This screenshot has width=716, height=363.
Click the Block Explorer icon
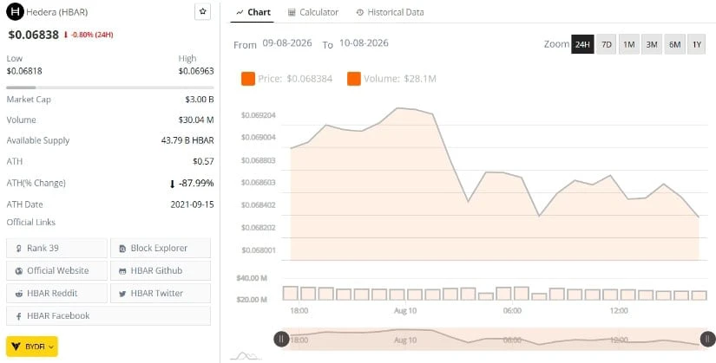coord(122,249)
